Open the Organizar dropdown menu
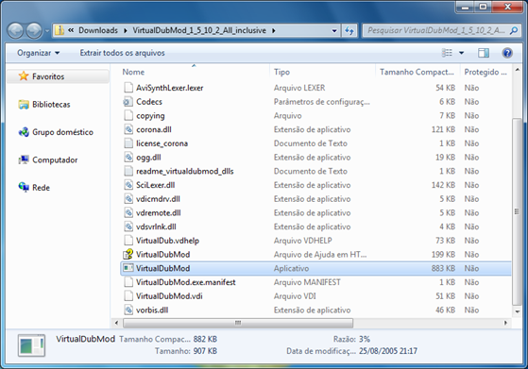This screenshot has width=528, height=369. 39,53
